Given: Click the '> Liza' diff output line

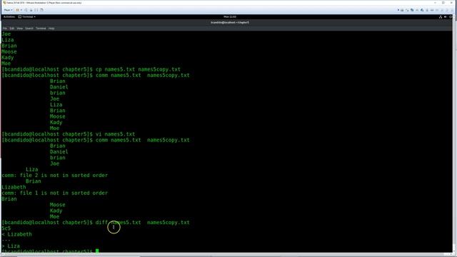Looking at the screenshot, I should tap(11, 246).
